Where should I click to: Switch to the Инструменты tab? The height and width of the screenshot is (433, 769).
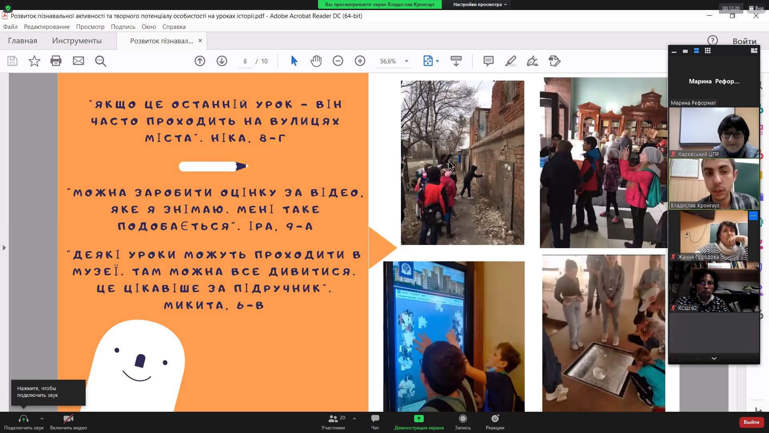pos(76,41)
